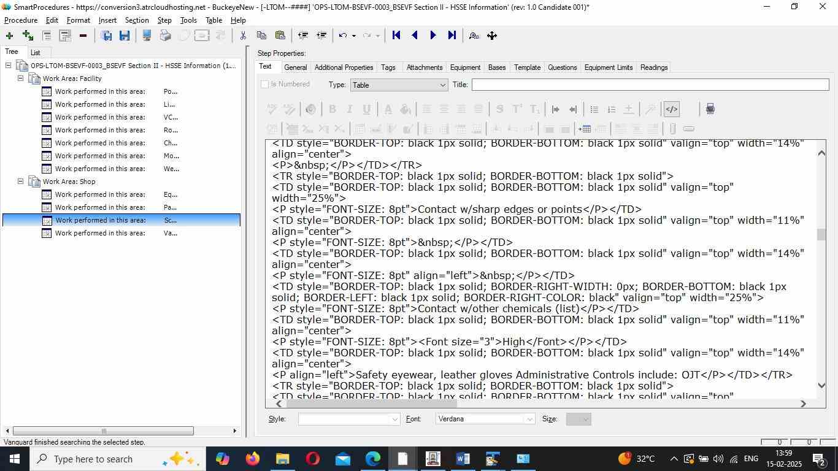Image resolution: width=838 pixels, height=471 pixels.
Task: Go to the next step arrow icon
Action: 433,36
